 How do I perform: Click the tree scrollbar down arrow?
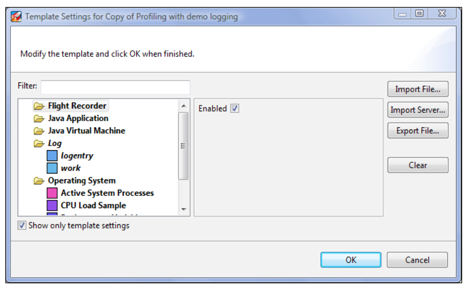pos(183,210)
